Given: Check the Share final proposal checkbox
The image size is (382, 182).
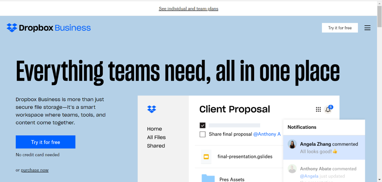Looking at the screenshot, I should tap(202, 134).
